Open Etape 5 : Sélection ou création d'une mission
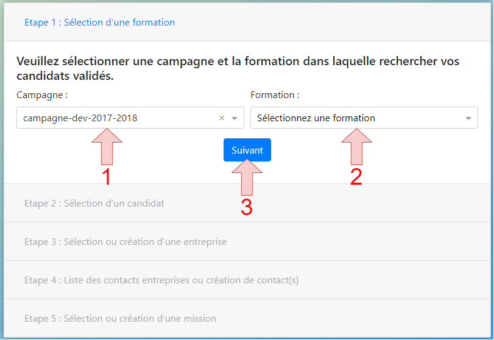The height and width of the screenshot is (340, 494). 121,319
